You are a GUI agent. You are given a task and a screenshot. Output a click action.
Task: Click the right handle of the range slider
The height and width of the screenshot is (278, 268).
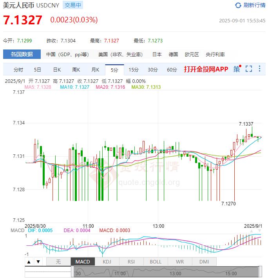261,272
